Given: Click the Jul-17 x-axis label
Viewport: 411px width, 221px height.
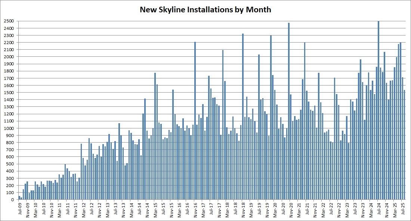Looking at the screenshot, I should click(x=211, y=209).
